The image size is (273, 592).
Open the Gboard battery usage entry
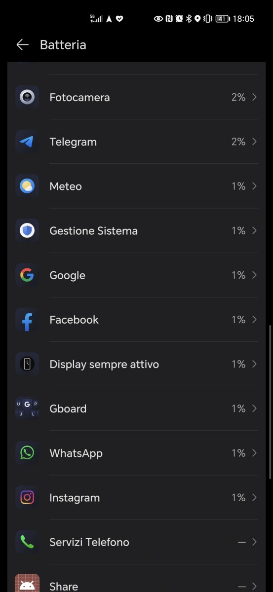[137, 408]
